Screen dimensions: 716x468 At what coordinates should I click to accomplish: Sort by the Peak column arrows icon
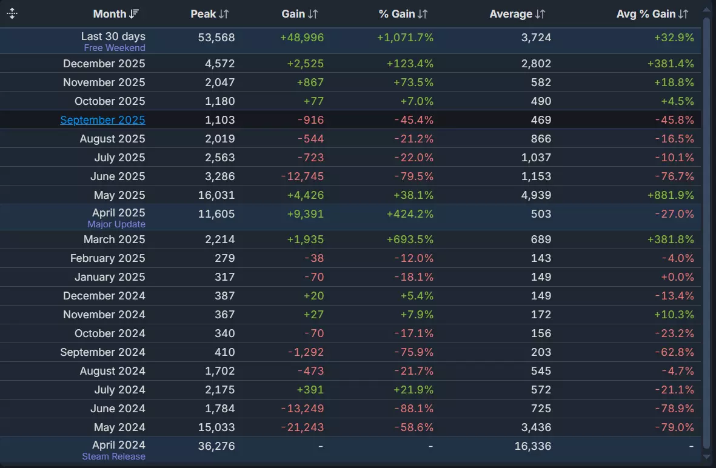(x=224, y=14)
